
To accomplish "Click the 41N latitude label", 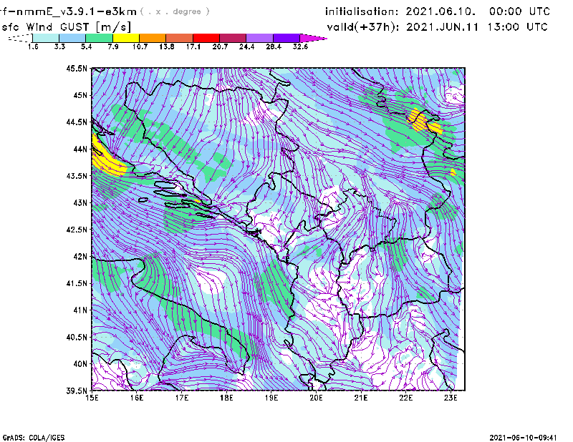I will [80, 310].
